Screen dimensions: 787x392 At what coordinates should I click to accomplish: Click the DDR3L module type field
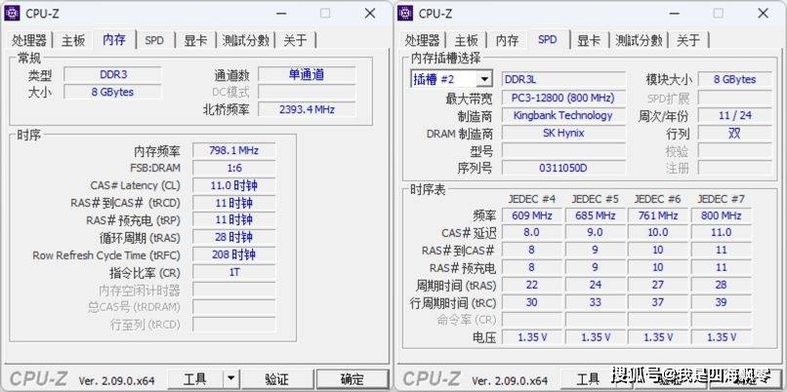pyautogui.click(x=564, y=79)
